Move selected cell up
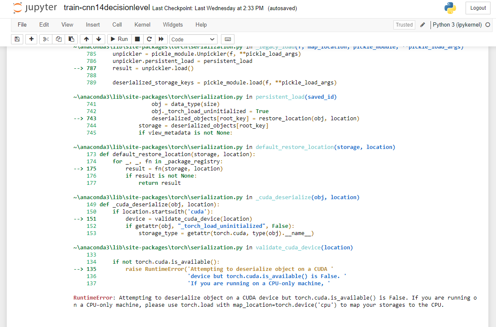The image size is (496, 327). pos(86,39)
